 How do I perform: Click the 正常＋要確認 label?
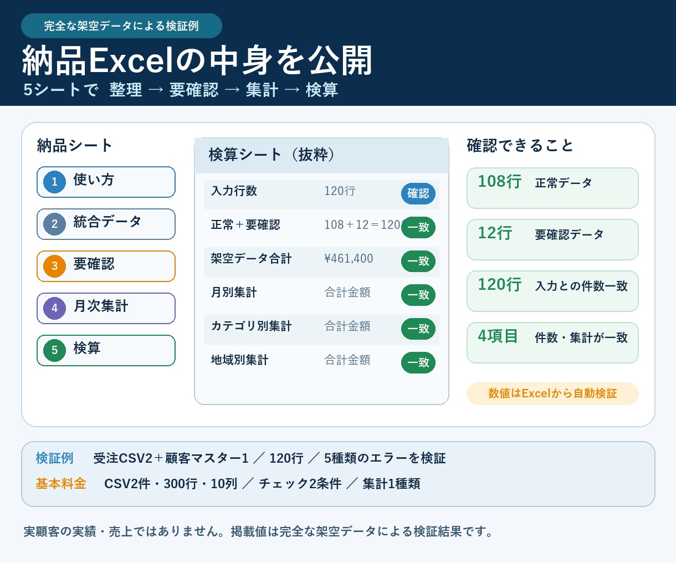pyautogui.click(x=245, y=224)
